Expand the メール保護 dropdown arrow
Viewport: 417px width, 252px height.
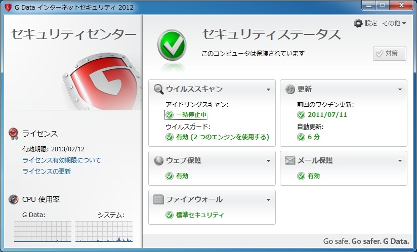(x=400, y=161)
